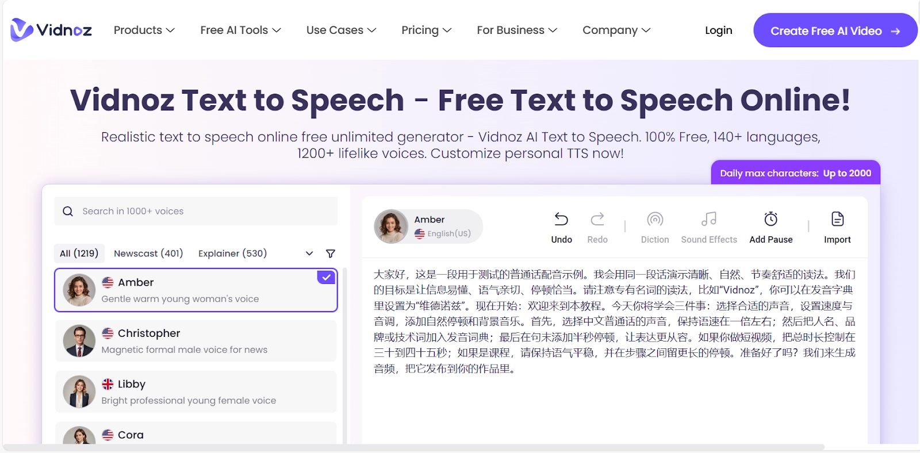
Task: Expand more voice categories chevron
Action: coord(309,254)
